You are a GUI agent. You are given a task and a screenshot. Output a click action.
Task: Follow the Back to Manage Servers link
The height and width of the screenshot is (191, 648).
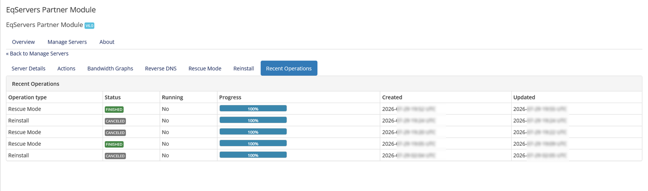pos(37,53)
